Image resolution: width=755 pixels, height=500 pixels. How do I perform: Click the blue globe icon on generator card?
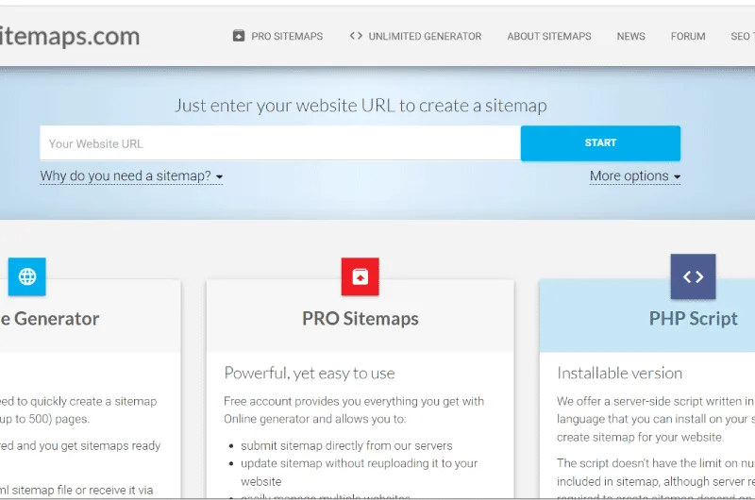click(26, 276)
